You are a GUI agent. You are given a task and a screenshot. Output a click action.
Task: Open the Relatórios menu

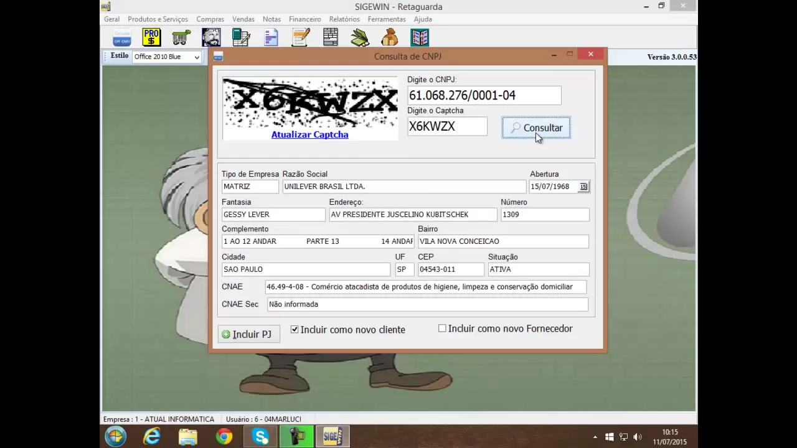click(344, 19)
